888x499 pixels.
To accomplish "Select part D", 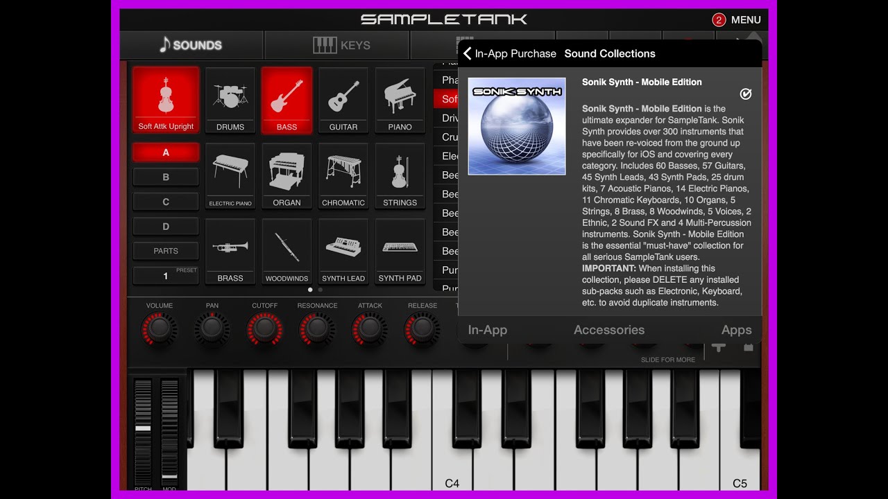I will point(166,226).
